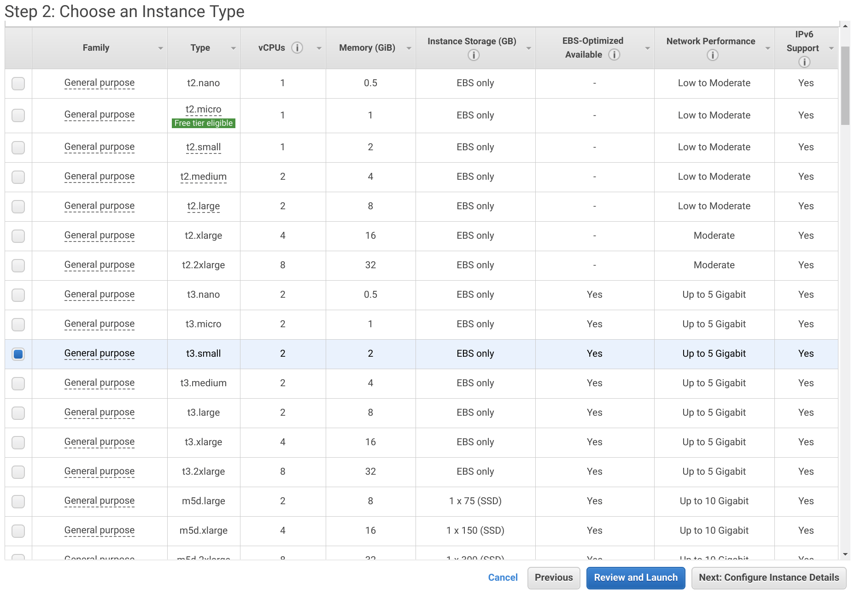Click the Network Performance info icon
The image size is (855, 595).
[x=713, y=55]
